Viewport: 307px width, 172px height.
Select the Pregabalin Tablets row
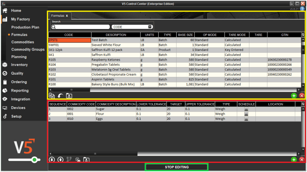pos(175,64)
